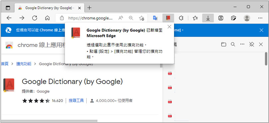Viewport: 269px width, 123px height.
Task: Unpin the downloads panel
Action: pos(251,44)
